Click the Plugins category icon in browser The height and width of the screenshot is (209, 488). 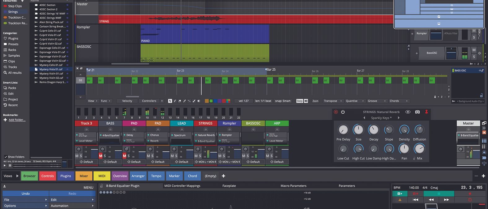click(5, 38)
